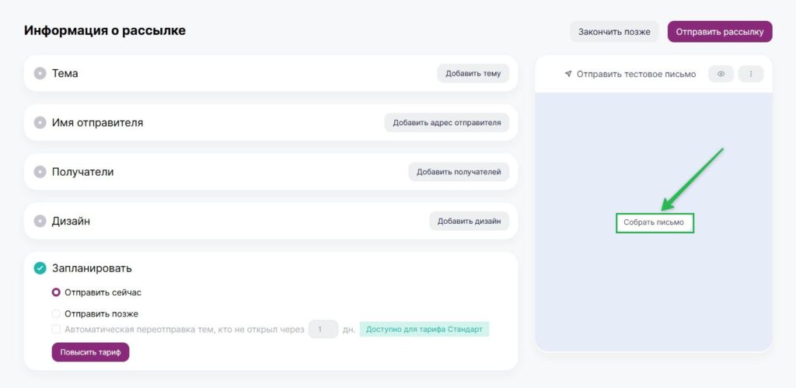Viewport: 796px width, 388px height.
Task: Click the eye preview icon button
Action: (721, 74)
